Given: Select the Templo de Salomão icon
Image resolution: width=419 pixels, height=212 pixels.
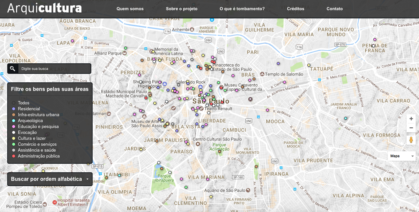Looking at the screenshot, I should click(x=262, y=74).
